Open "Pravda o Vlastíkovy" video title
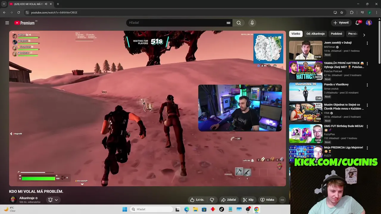 [x=336, y=84]
